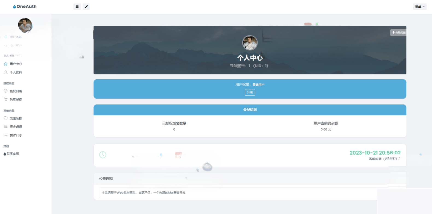Click the log icon beside 操作日志
This screenshot has height=214, width=432.
5,135
